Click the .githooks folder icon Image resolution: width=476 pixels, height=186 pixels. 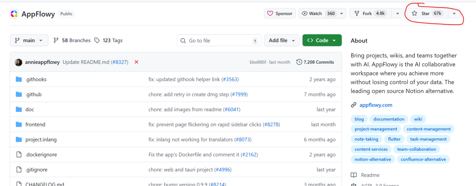tap(19, 79)
